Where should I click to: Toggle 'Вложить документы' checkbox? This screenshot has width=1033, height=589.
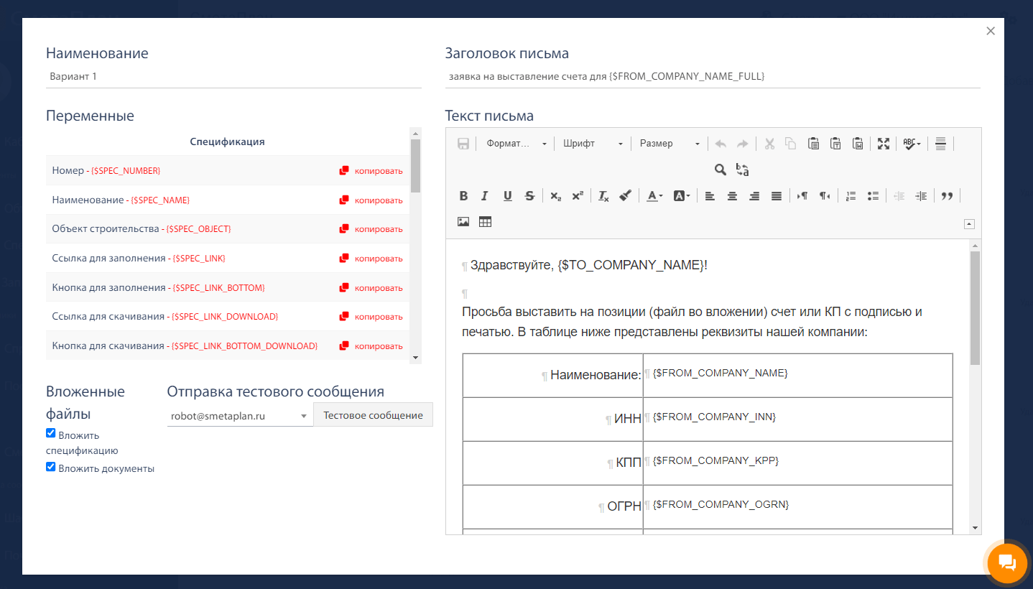(x=51, y=467)
